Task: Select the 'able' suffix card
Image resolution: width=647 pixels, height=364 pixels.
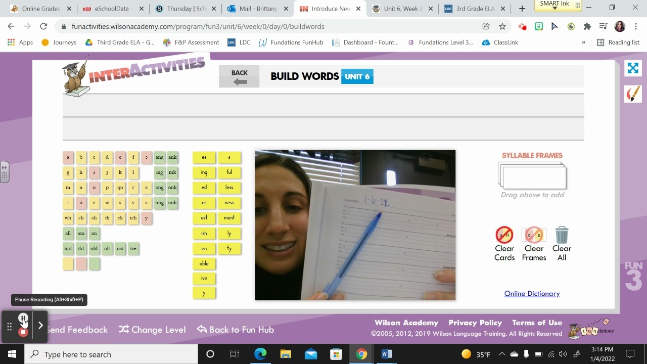Action: tap(204, 263)
